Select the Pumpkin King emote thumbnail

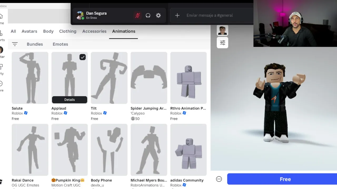pos(70,150)
